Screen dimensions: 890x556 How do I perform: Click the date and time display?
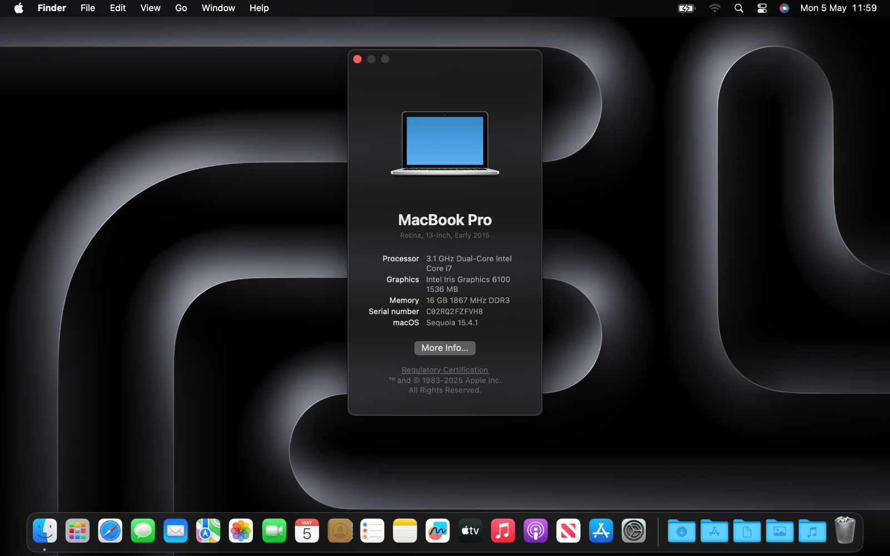[838, 8]
